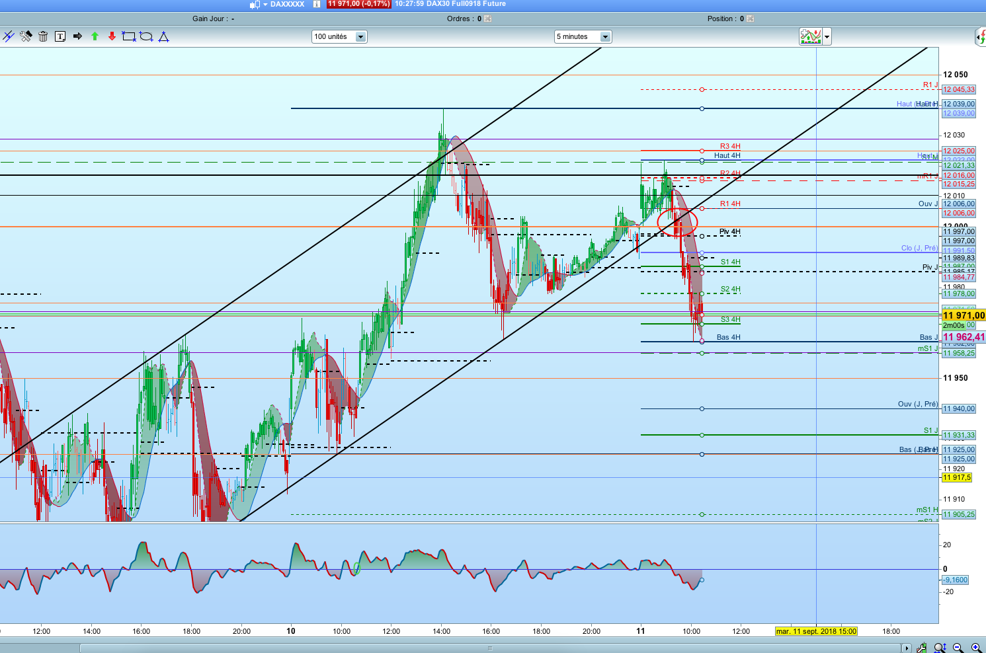
Task: Click the current price 11 971,00 axis label
Action: pyautogui.click(x=964, y=315)
